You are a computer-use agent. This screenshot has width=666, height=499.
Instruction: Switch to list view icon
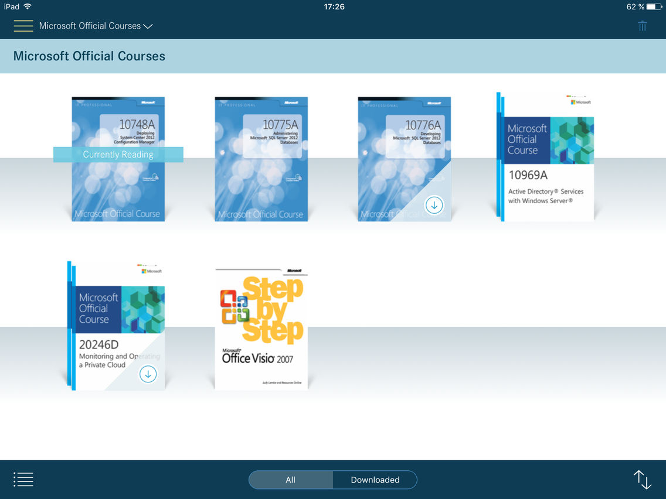23,480
